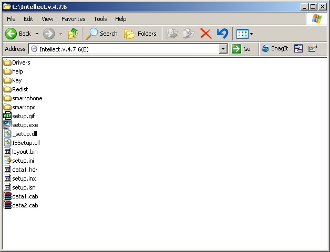Open the File menu

tap(11, 19)
